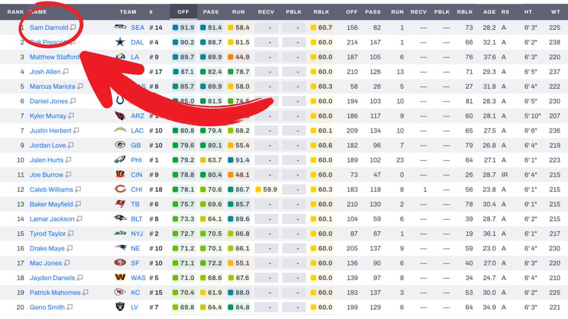This screenshot has width=568, height=319.
Task: Open Jayden Daniels's player page
Action: click(x=53, y=278)
